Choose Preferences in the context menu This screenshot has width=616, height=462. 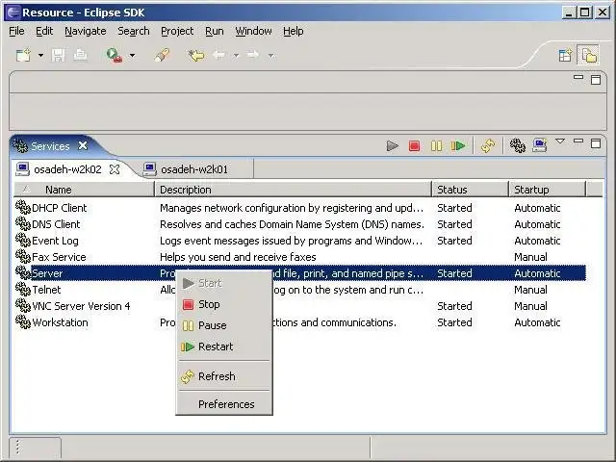[224, 404]
